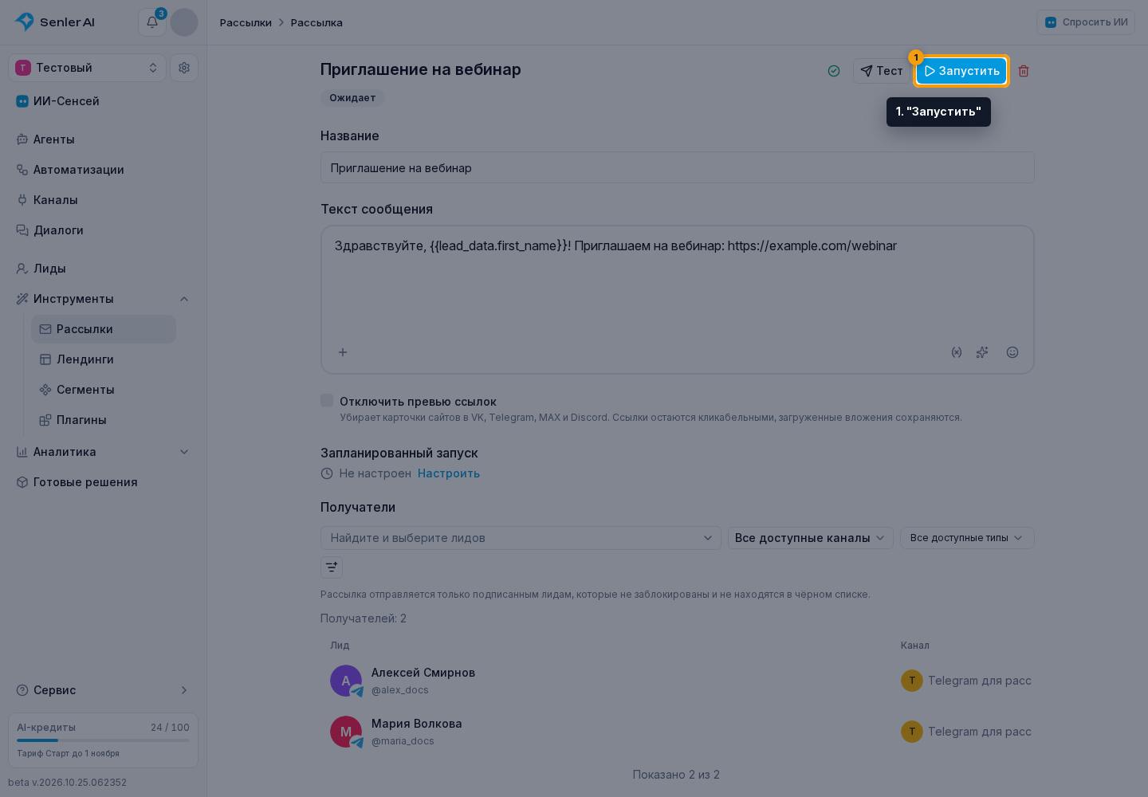
Task: Click the Приглашение на вебинар heading
Action: click(421, 69)
